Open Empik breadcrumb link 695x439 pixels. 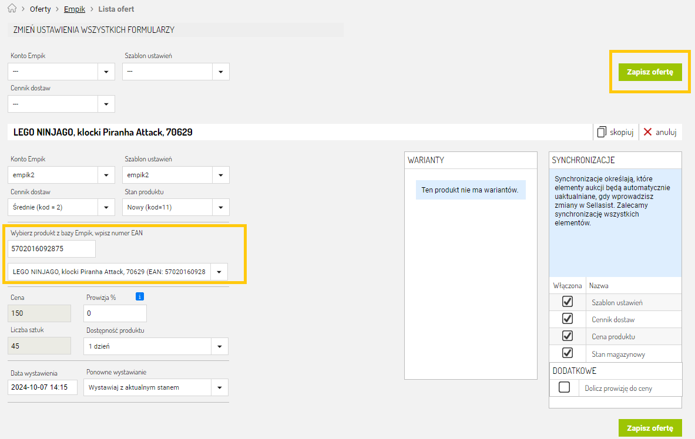point(75,9)
